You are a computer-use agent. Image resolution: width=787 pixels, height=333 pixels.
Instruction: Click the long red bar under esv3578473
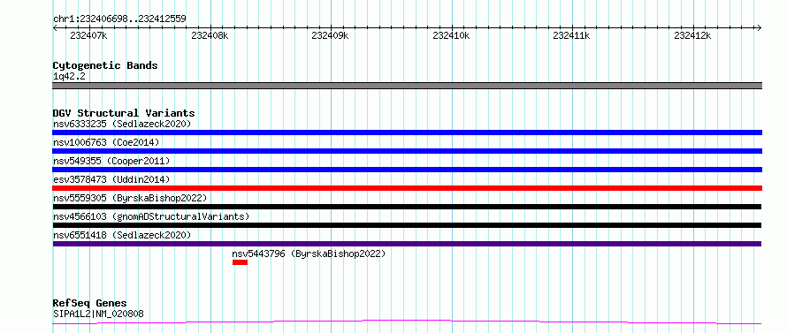(x=407, y=188)
